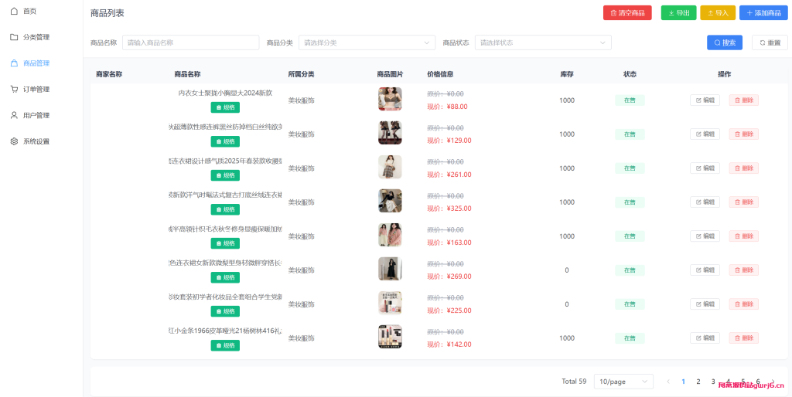Click the blue 搜索 search button
Screen dimensions: 792x397
724,42
